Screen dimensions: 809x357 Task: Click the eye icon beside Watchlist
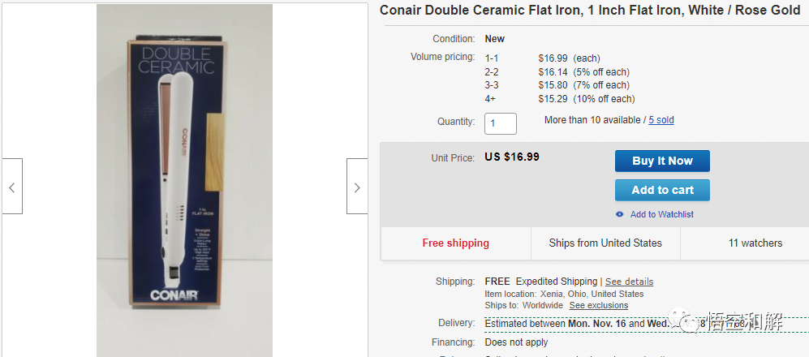[620, 214]
